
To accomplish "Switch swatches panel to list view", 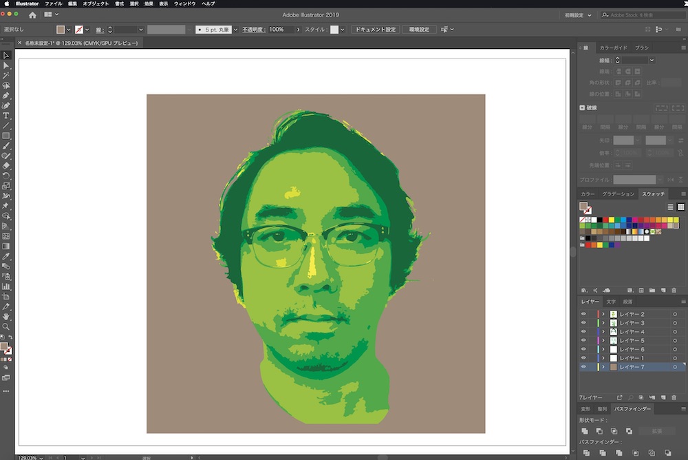I will tap(671, 207).
